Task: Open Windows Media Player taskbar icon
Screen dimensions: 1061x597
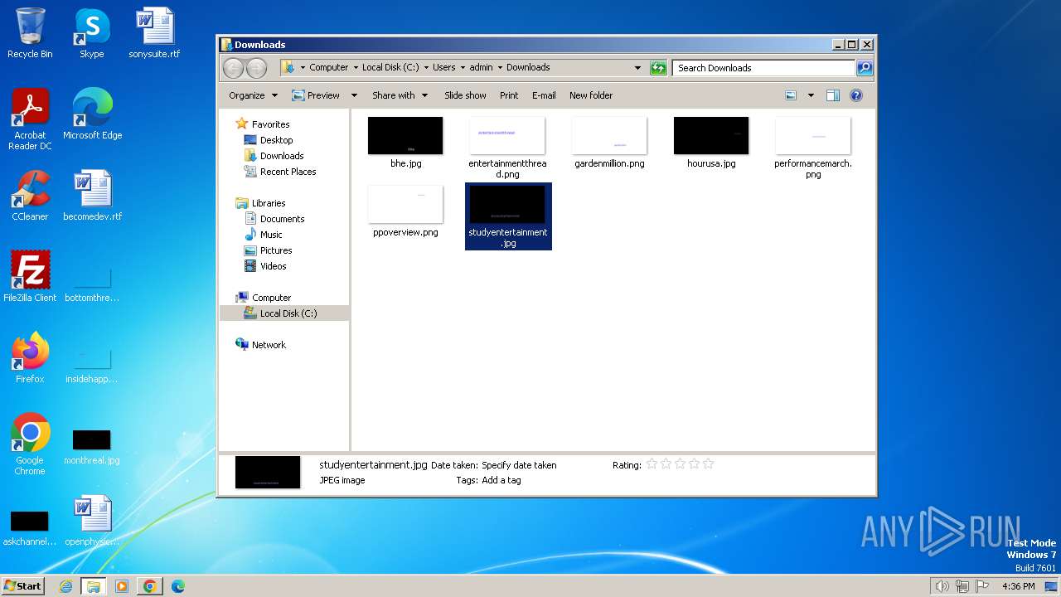Action: pyautogui.click(x=122, y=586)
